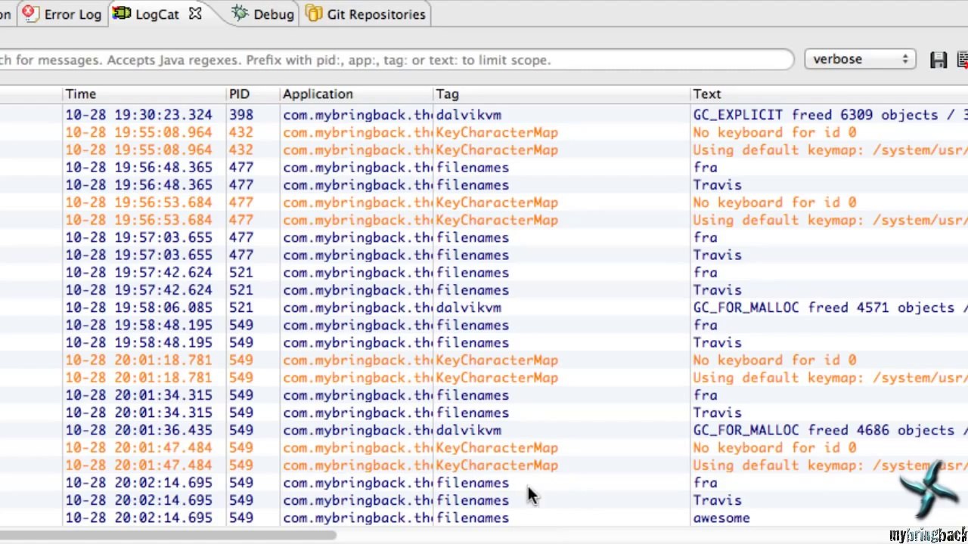Click the 'Travis' message logged at 19:57:42.624

717,289
